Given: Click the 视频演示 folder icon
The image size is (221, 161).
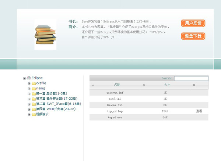Looking at the screenshot, I should 34,114.
